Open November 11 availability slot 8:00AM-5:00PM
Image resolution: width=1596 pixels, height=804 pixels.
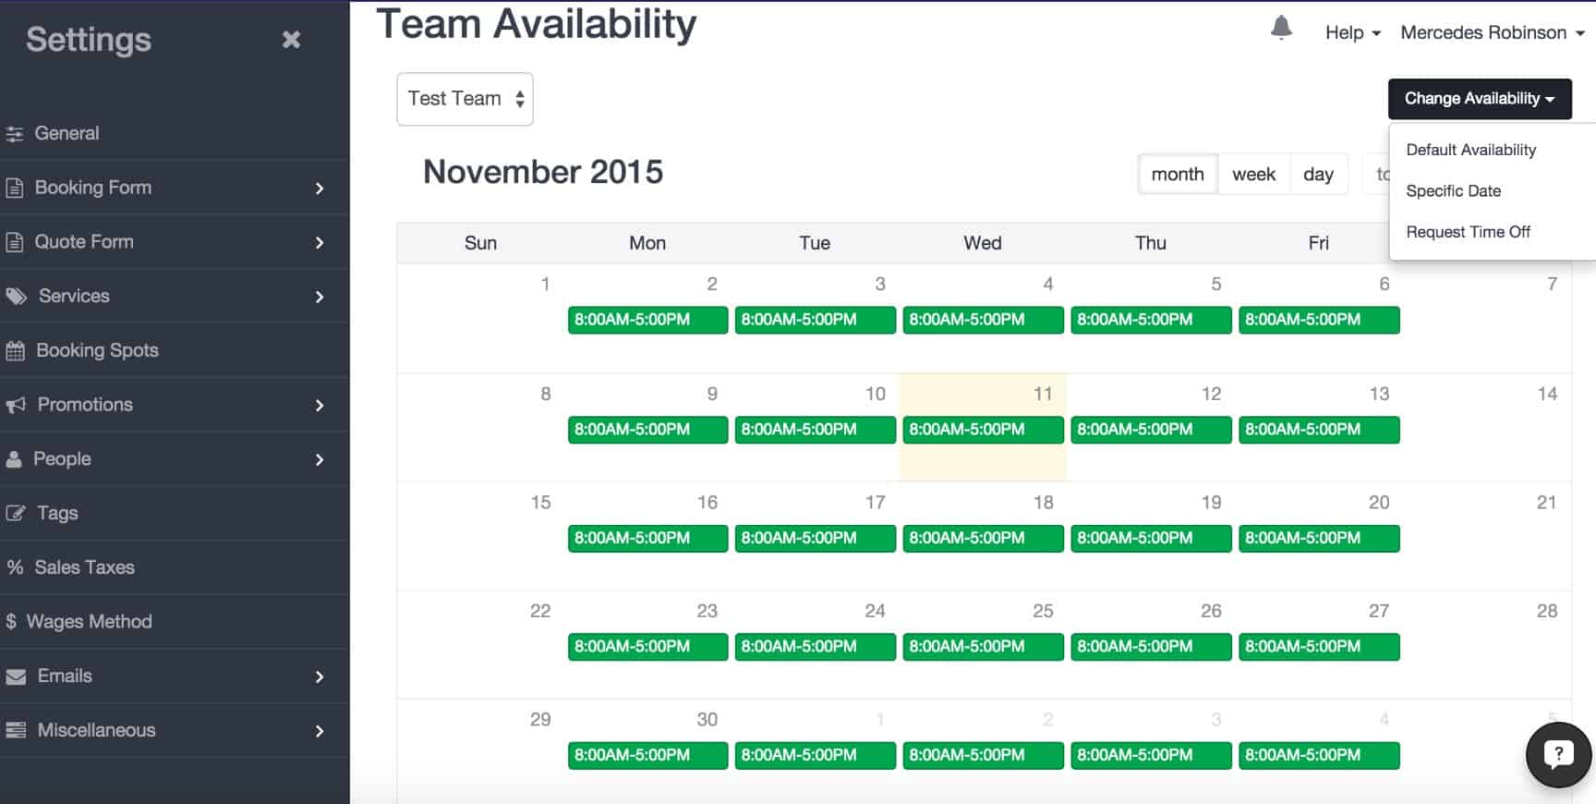click(x=983, y=430)
